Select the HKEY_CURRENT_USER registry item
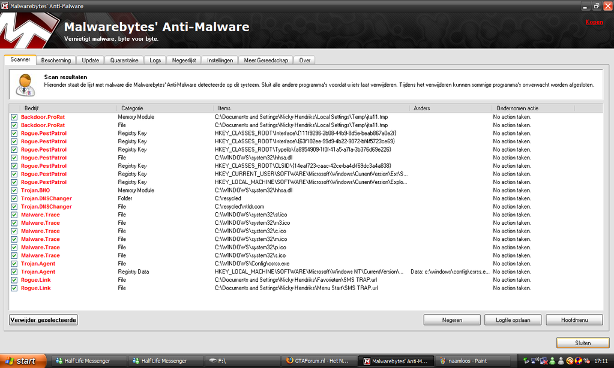This screenshot has width=614, height=368. click(x=311, y=174)
